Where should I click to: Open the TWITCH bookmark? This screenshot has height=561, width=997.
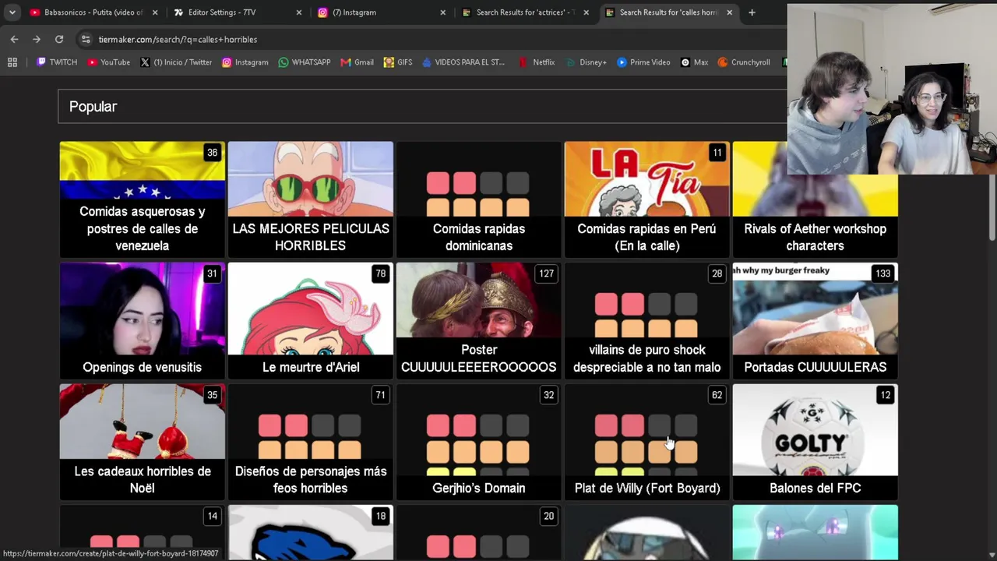(57, 62)
